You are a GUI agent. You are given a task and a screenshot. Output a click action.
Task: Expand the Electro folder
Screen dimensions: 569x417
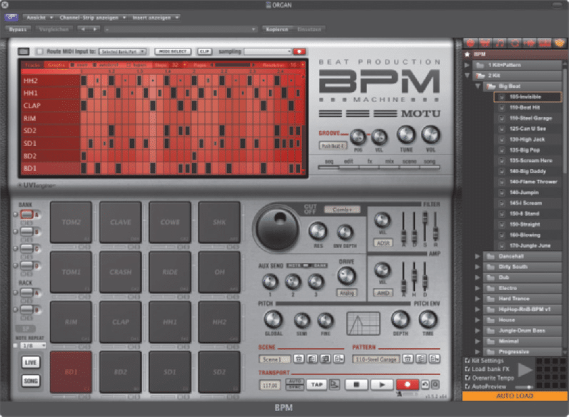click(x=478, y=288)
